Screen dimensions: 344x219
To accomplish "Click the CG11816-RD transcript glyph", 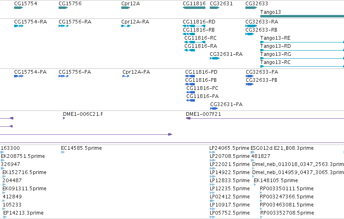I will point(194,26).
